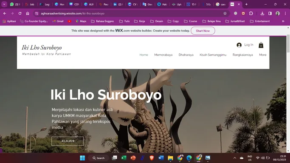The width and height of the screenshot is (290, 163).
Task: Open the Chrome extensions puzzle menu
Action: (x=251, y=13)
